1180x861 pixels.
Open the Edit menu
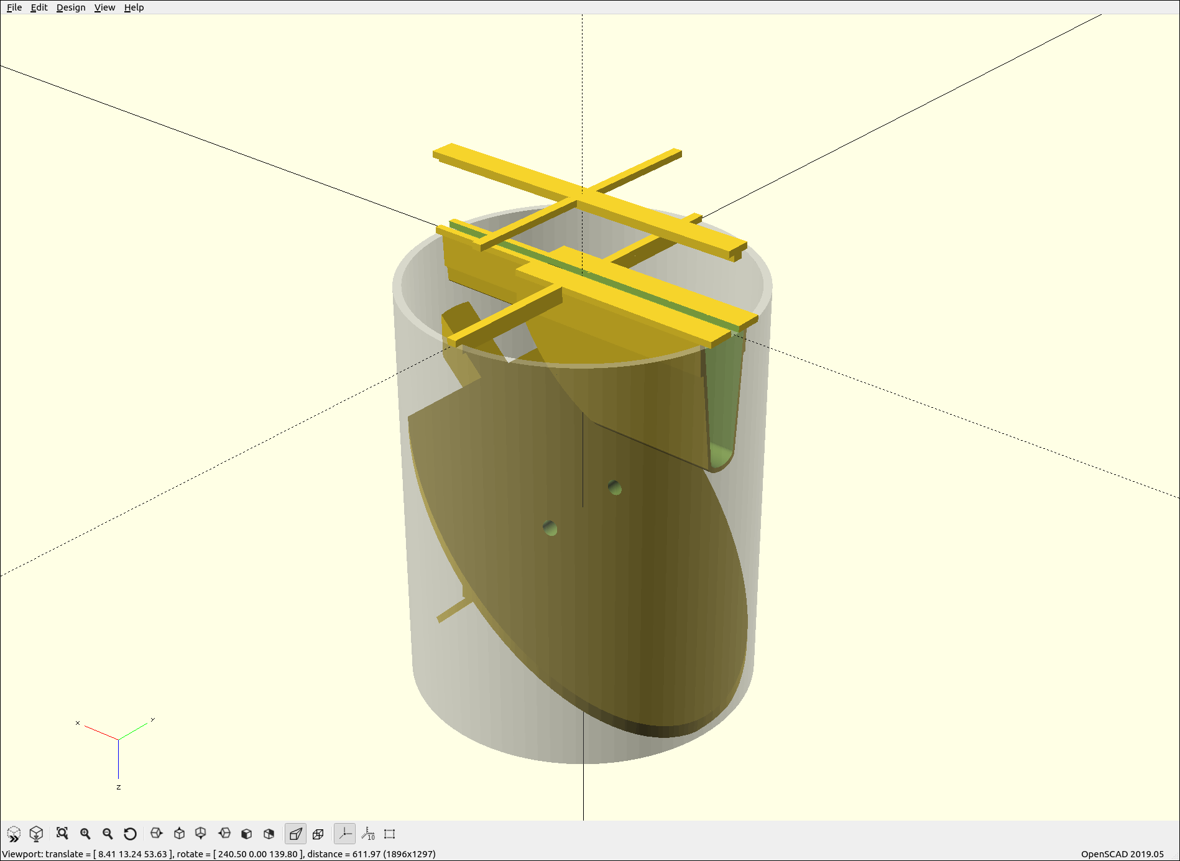[39, 7]
